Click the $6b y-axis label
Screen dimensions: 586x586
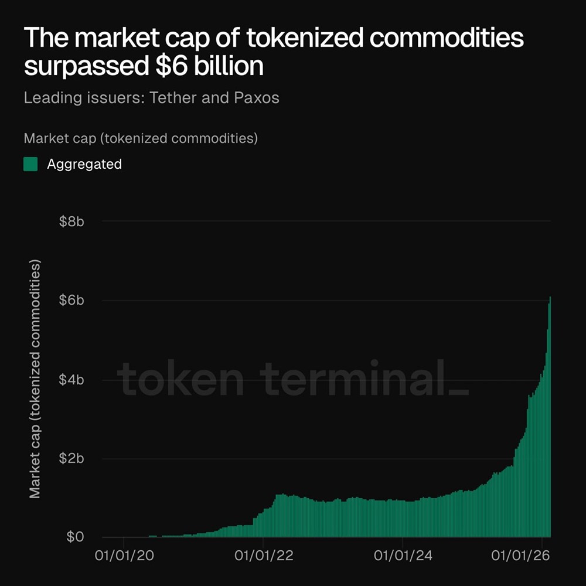pyautogui.click(x=73, y=301)
